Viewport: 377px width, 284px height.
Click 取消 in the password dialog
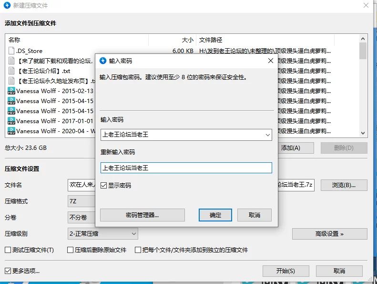click(x=255, y=215)
